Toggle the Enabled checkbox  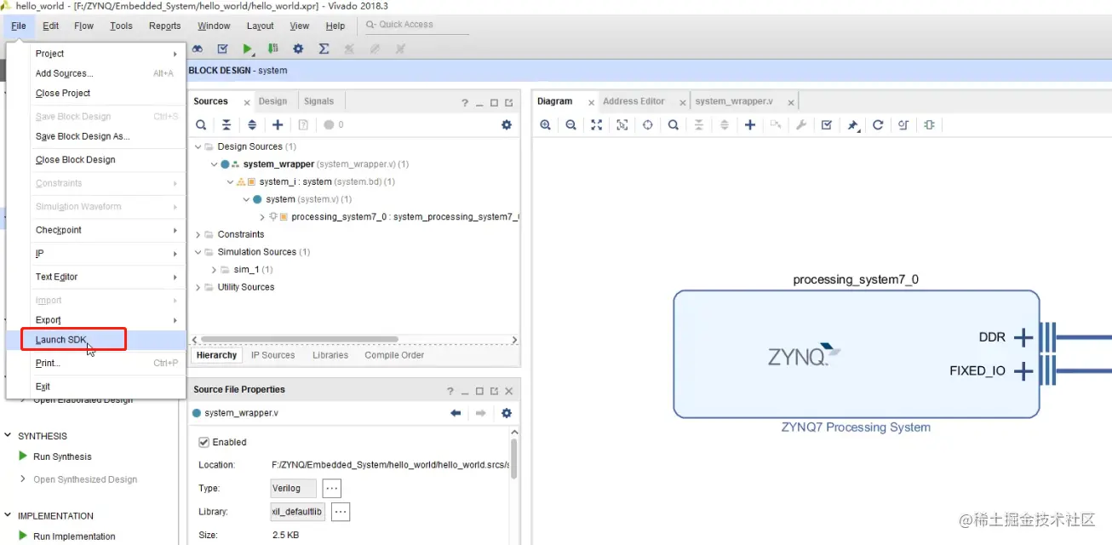(x=203, y=442)
